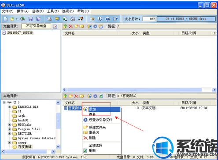Open the 工具(T) menu
This screenshot has width=218, height=160.
(53, 11)
